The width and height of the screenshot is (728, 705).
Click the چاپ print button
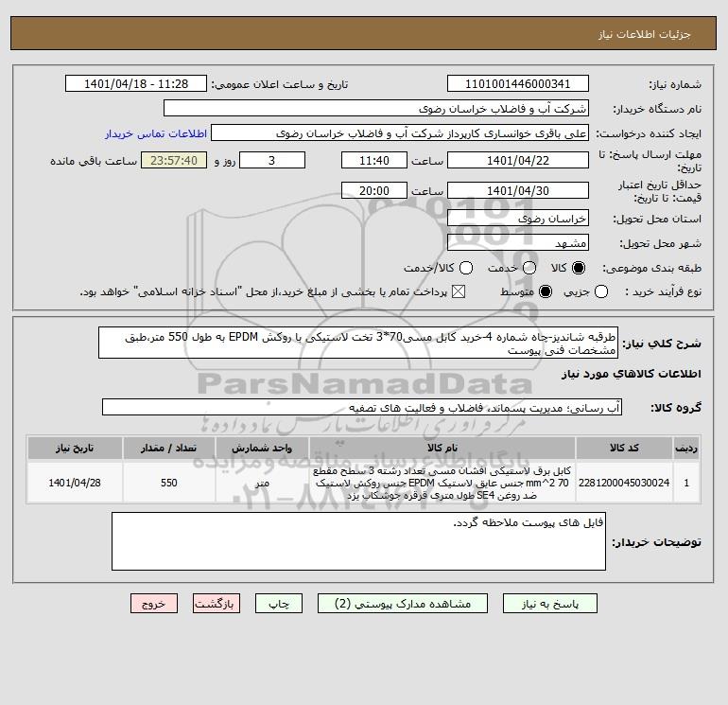(x=279, y=604)
